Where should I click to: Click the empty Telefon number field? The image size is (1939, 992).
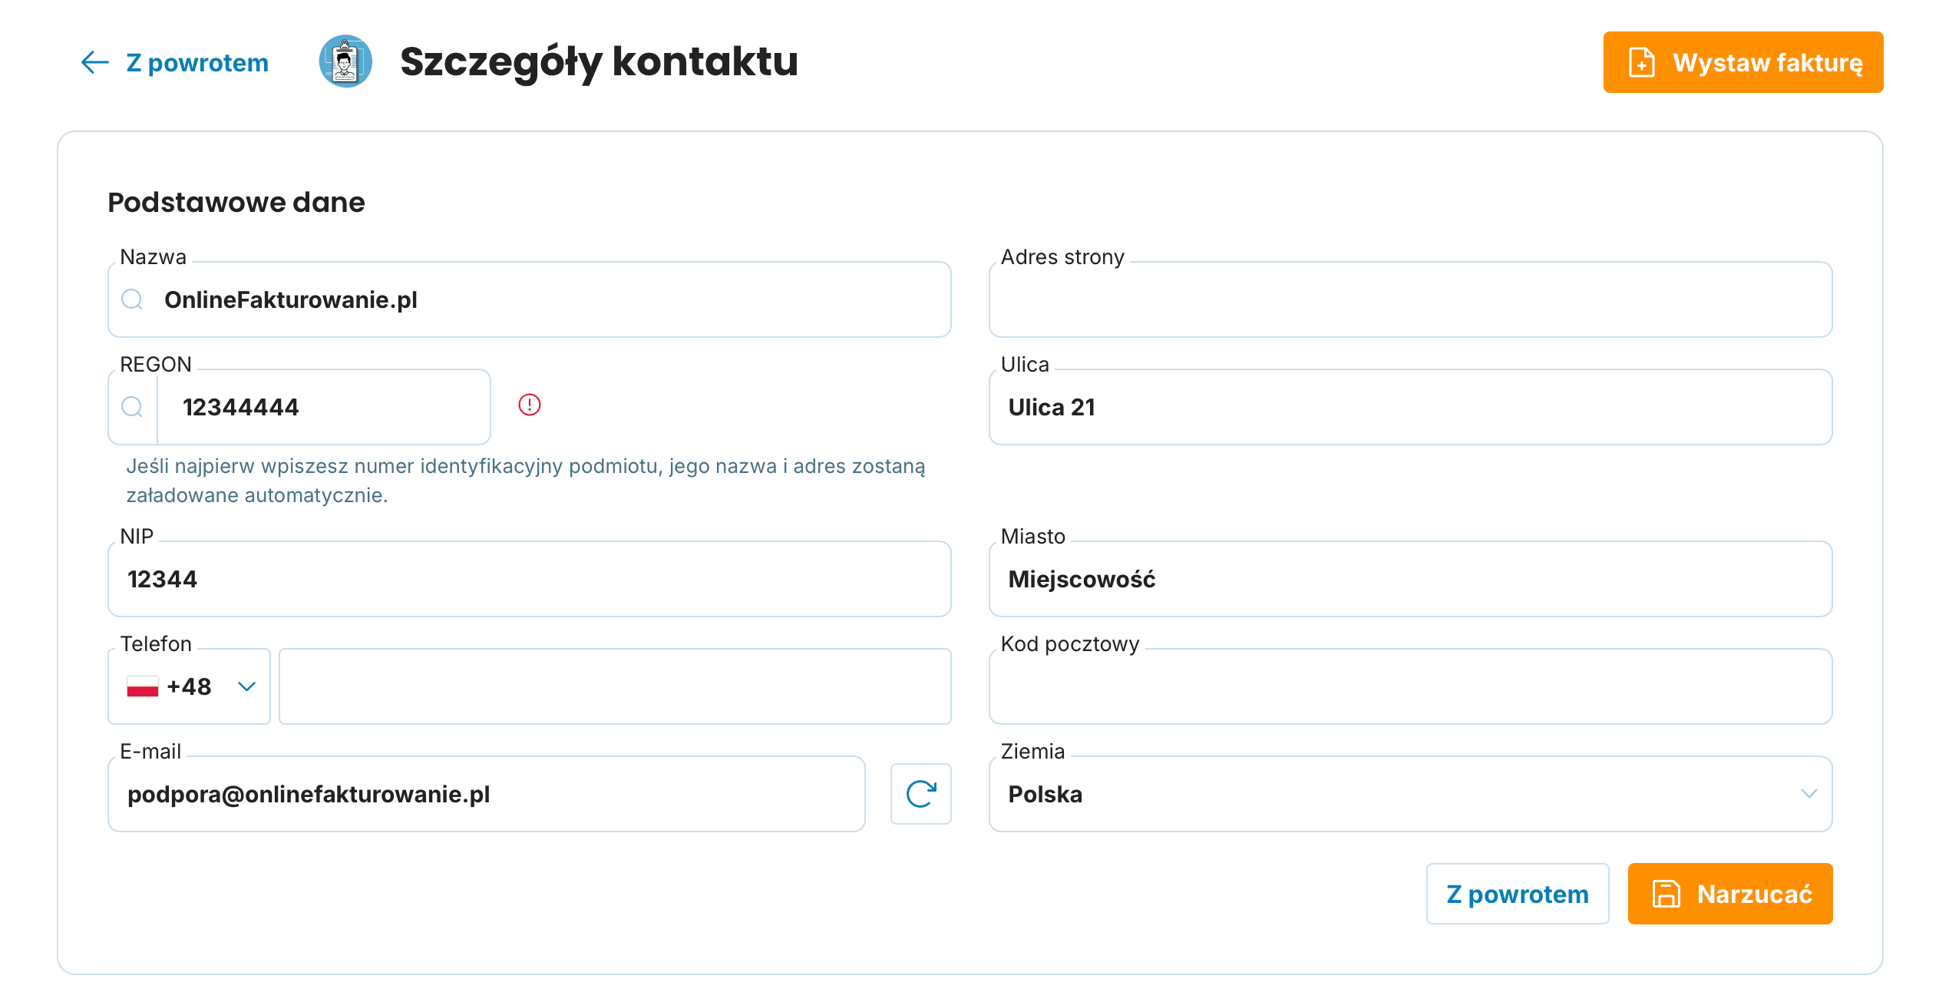(615, 686)
